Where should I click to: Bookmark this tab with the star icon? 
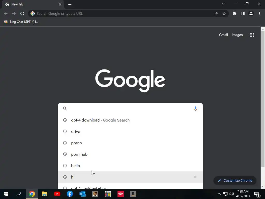[224, 13]
